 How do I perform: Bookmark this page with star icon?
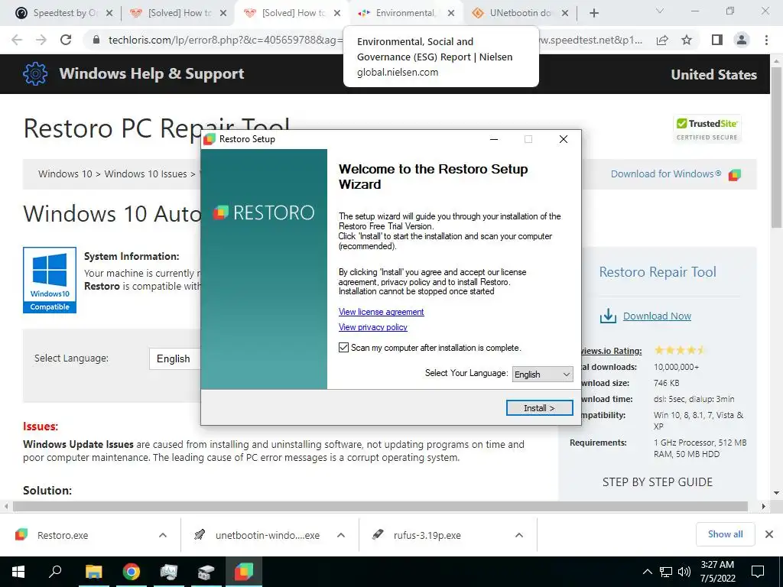(687, 40)
